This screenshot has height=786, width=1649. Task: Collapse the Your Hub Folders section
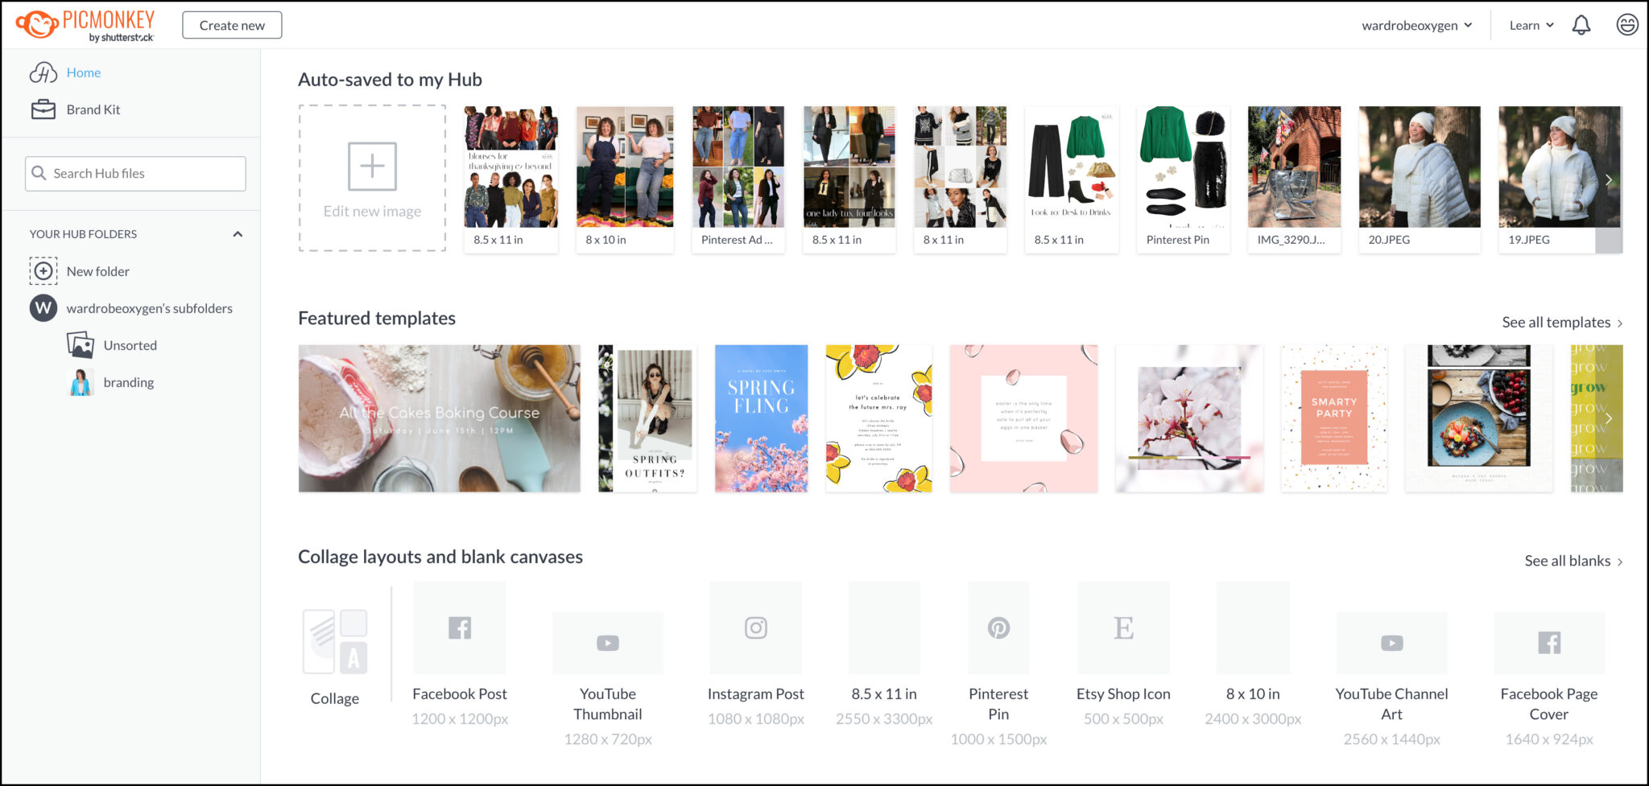tap(238, 234)
